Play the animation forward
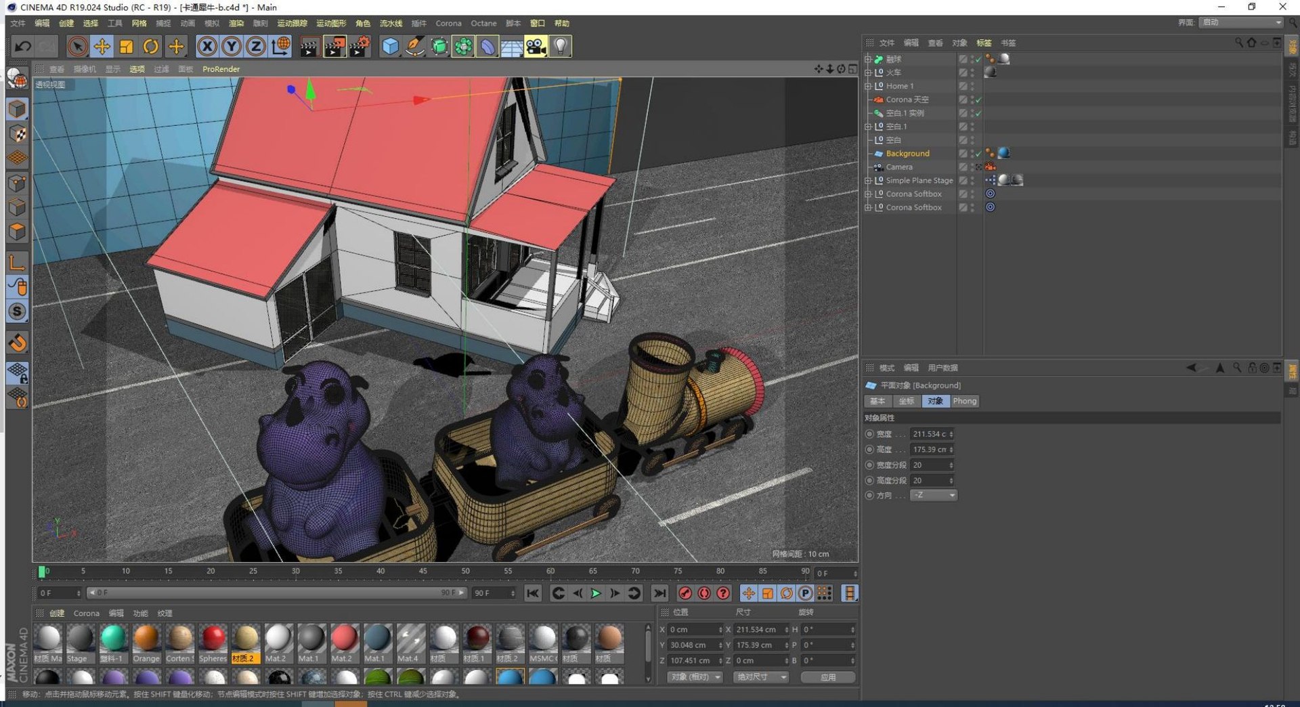This screenshot has height=707, width=1300. point(596,593)
